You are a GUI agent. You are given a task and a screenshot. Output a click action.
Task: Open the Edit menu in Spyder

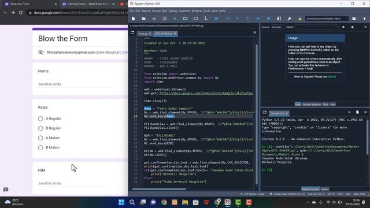pyautogui.click(x=138, y=11)
